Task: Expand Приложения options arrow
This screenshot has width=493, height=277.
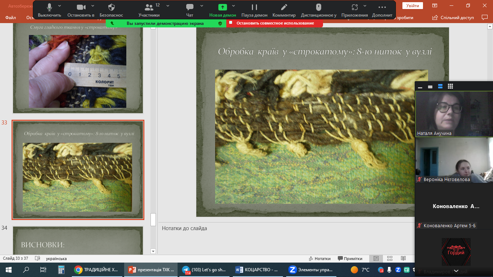Action: 365,6
